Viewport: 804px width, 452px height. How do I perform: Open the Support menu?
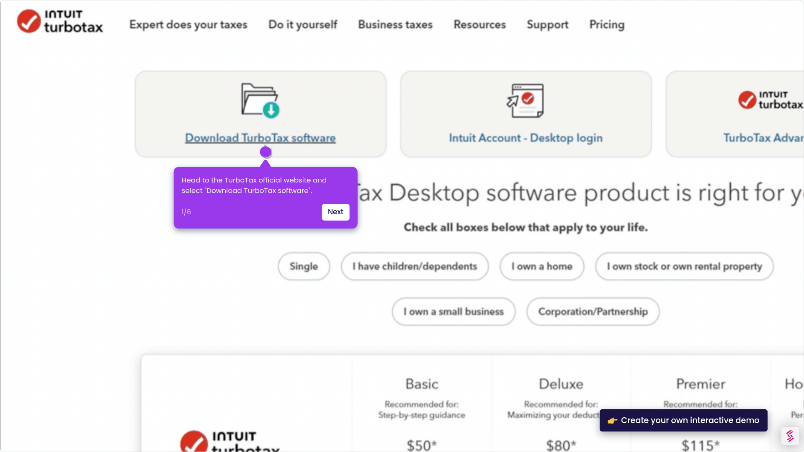click(547, 25)
